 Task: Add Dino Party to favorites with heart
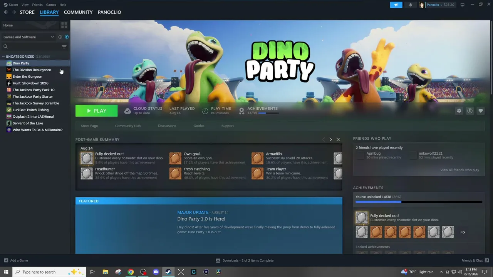[480, 111]
